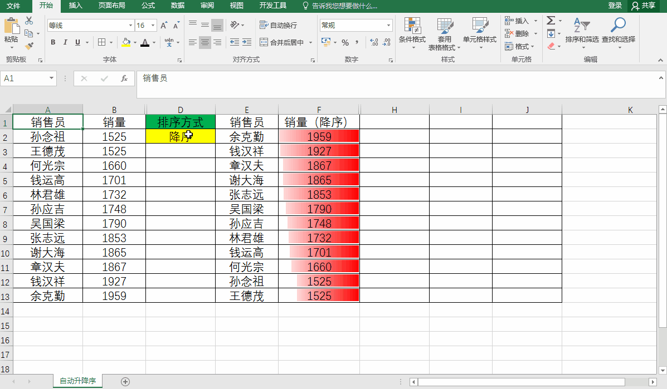
Task: Open 单元格样式 cell styles menu
Action: click(x=480, y=33)
